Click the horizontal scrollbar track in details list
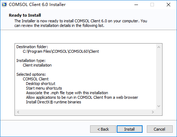 pos(85,112)
